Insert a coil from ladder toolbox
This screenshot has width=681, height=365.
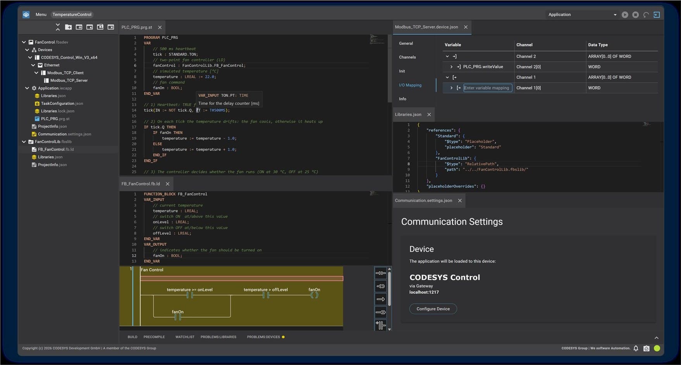click(381, 286)
